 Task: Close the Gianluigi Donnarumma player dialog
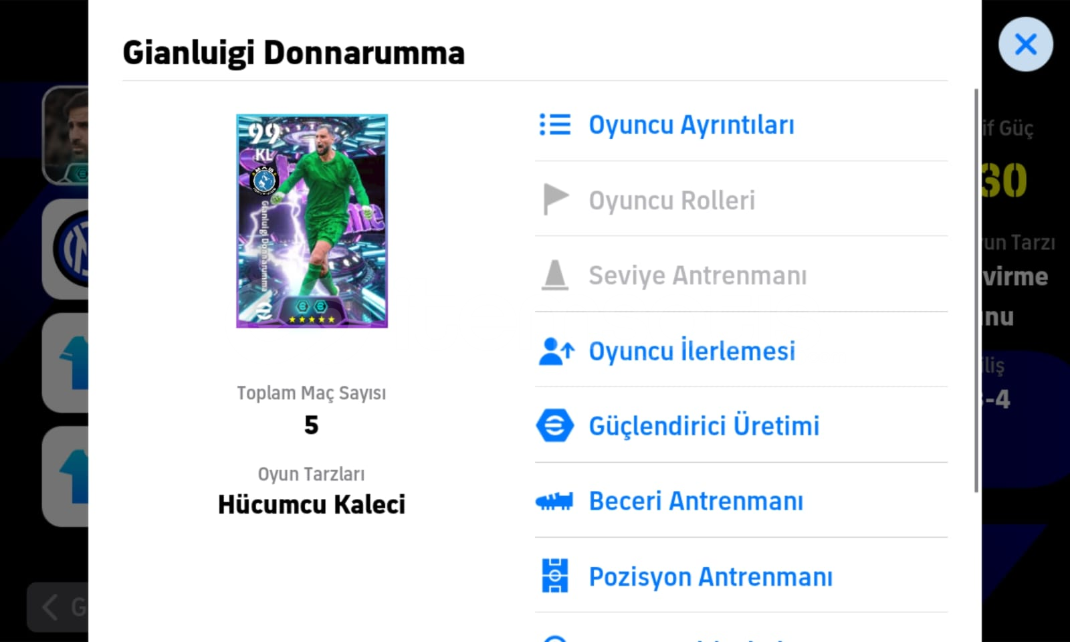point(1025,45)
